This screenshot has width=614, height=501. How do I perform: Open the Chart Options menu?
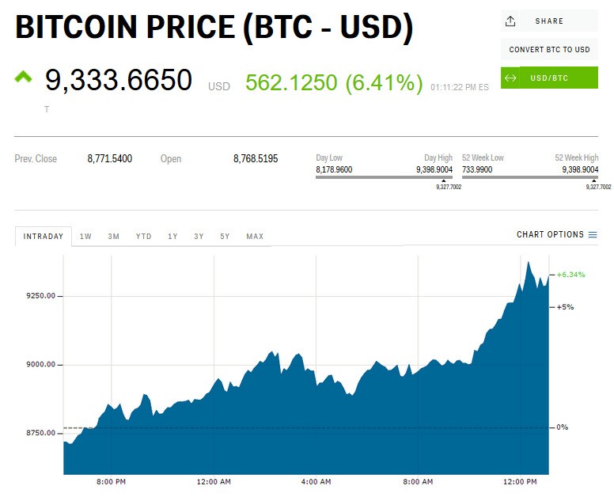point(557,235)
